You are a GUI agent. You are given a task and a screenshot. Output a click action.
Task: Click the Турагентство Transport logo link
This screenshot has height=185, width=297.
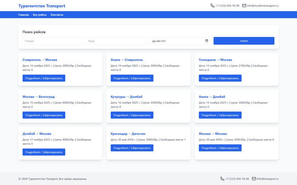click(x=42, y=6)
